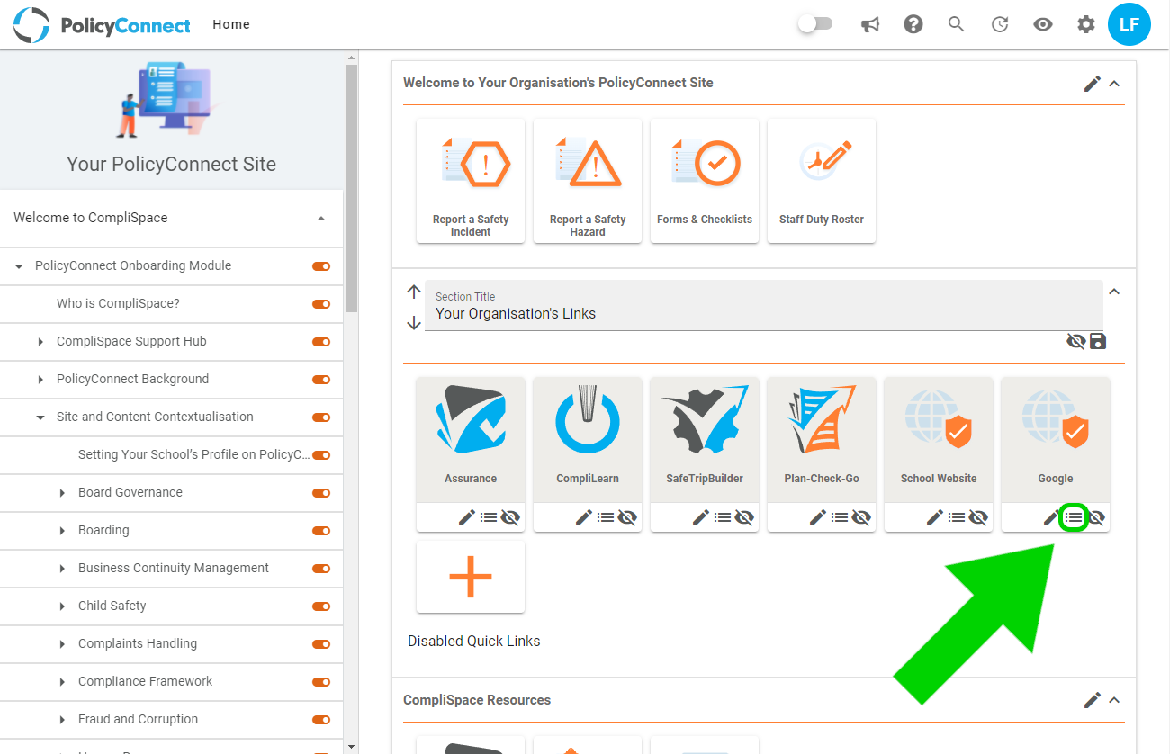This screenshot has width=1170, height=754.
Task: Add a quick link with plus tile
Action: click(x=471, y=577)
